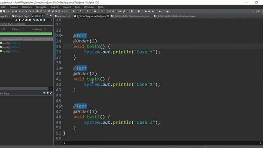Click the New Java Class green C icon
This screenshot has width=263, height=148.
[x=113, y=11]
